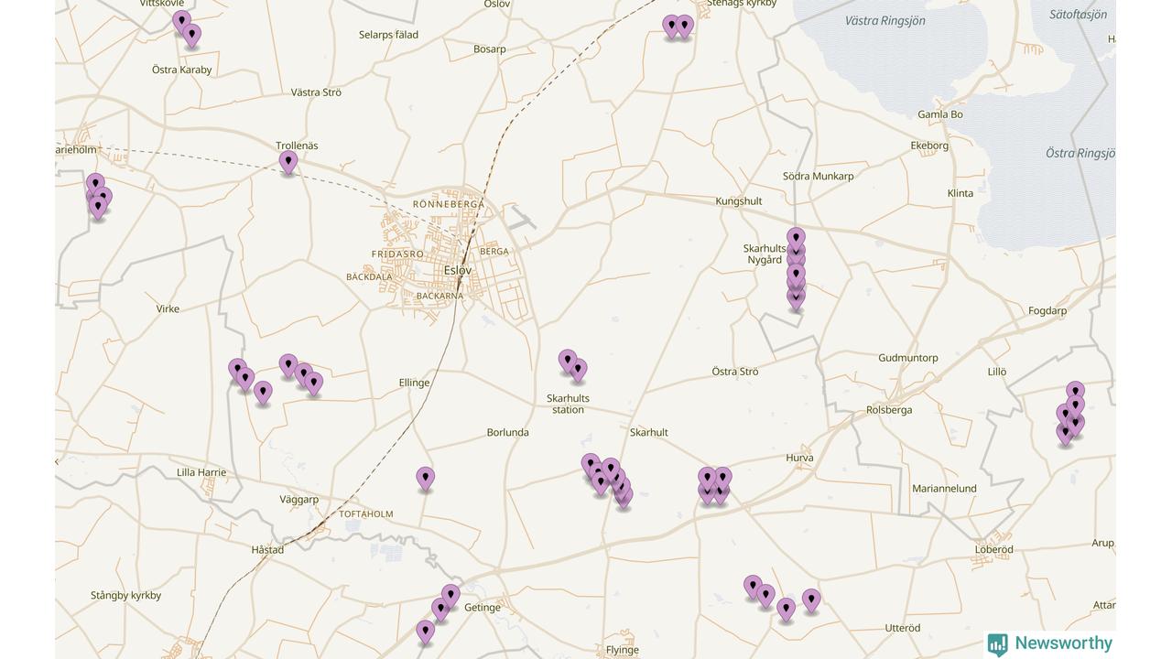Viewport: 1172px width, 659px height.
Task: Click the map pin at Trollenäs
Action: (288, 163)
